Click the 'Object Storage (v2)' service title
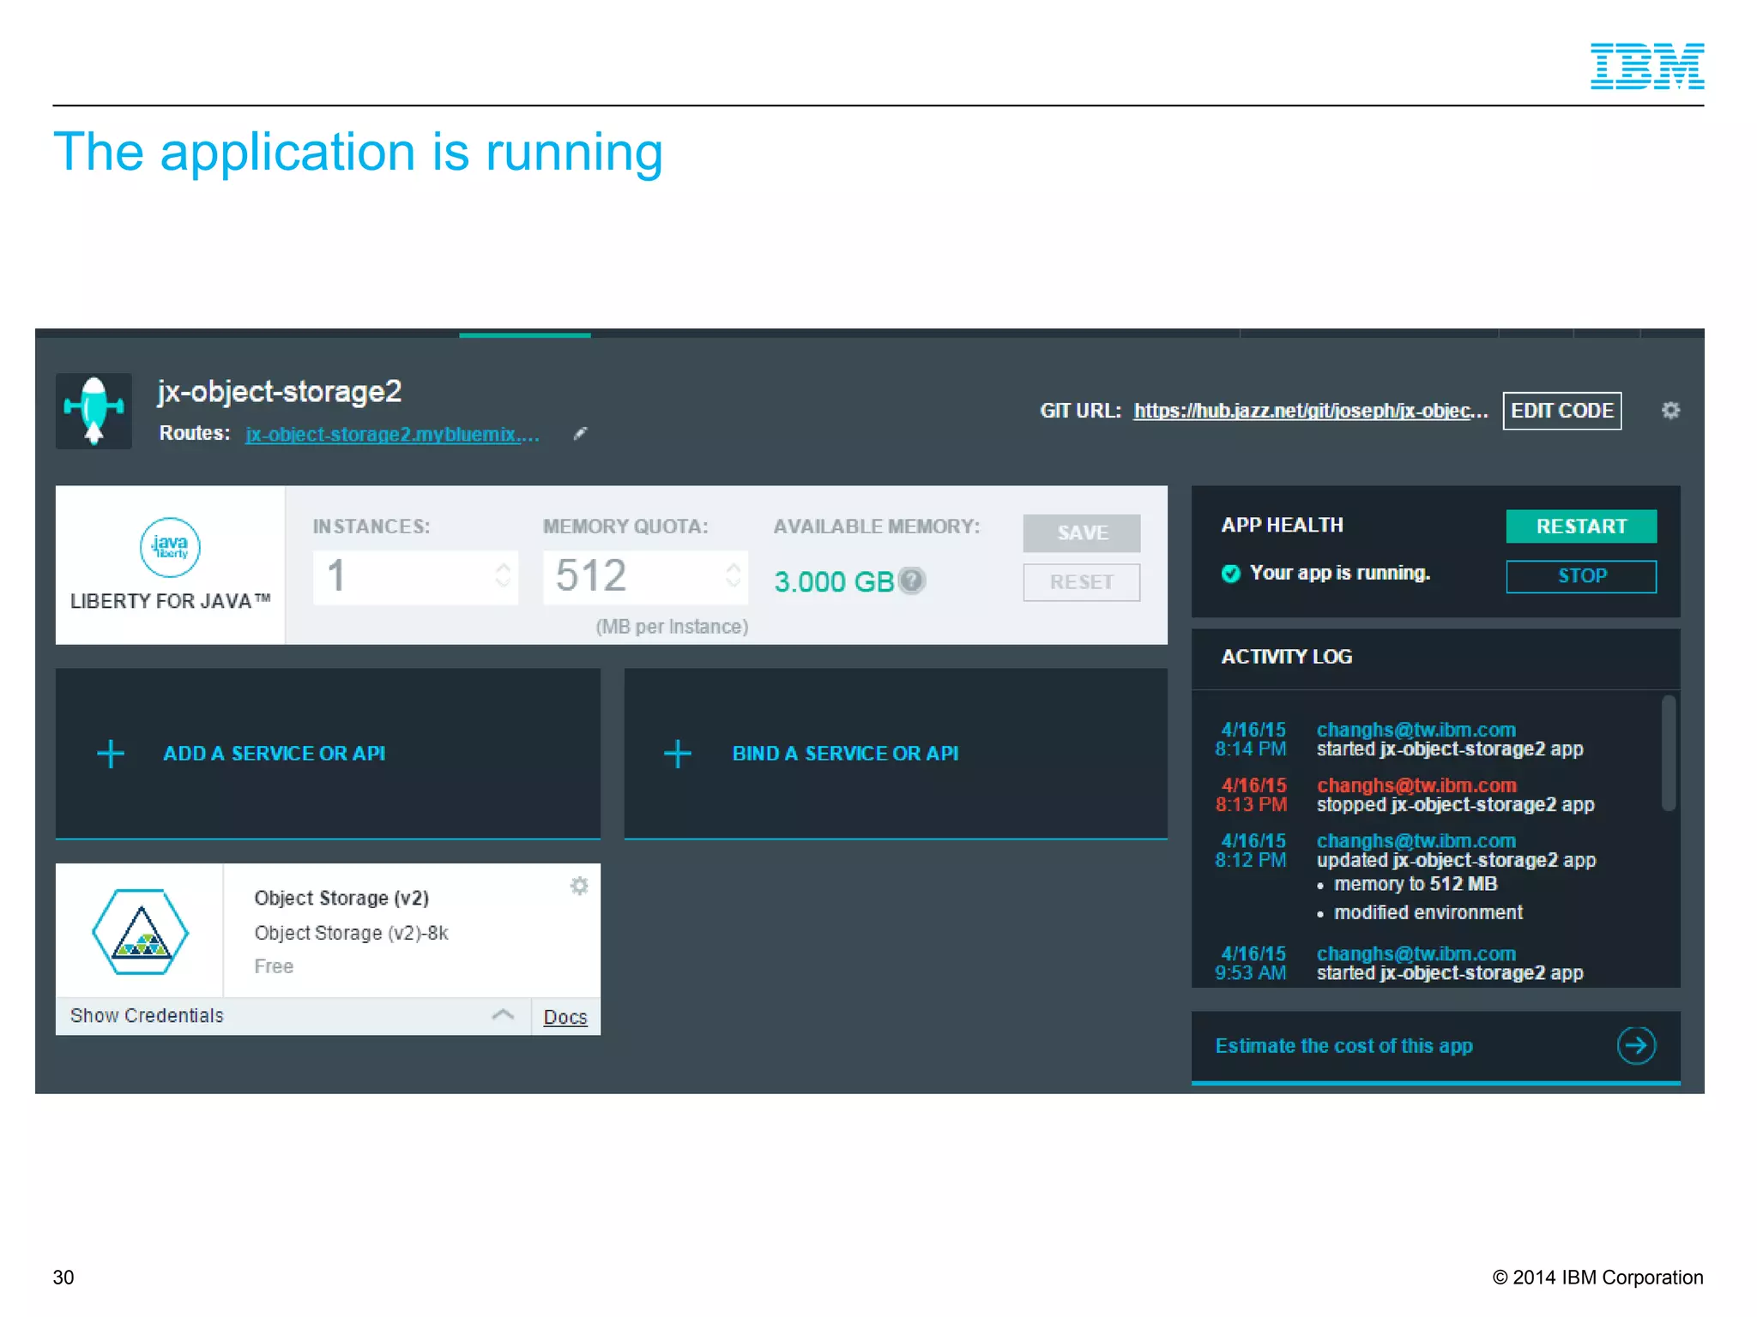 [x=341, y=898]
